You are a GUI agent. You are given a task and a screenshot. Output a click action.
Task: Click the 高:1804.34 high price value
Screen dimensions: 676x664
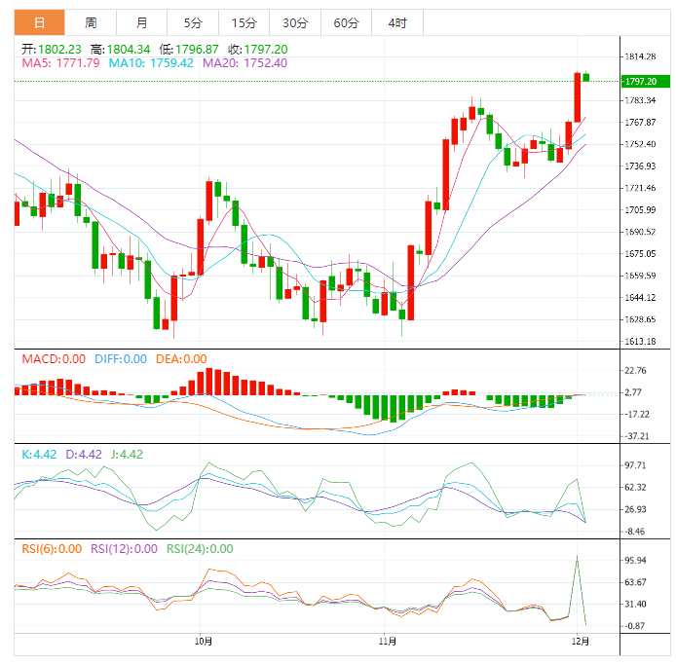tap(120, 49)
